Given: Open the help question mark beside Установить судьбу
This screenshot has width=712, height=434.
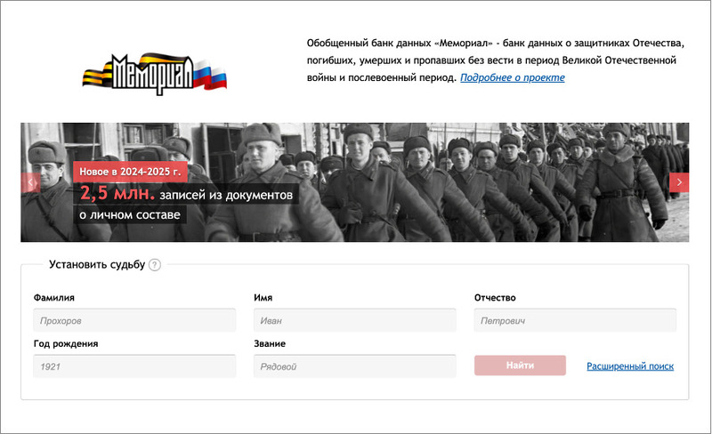Looking at the screenshot, I should tap(155, 265).
